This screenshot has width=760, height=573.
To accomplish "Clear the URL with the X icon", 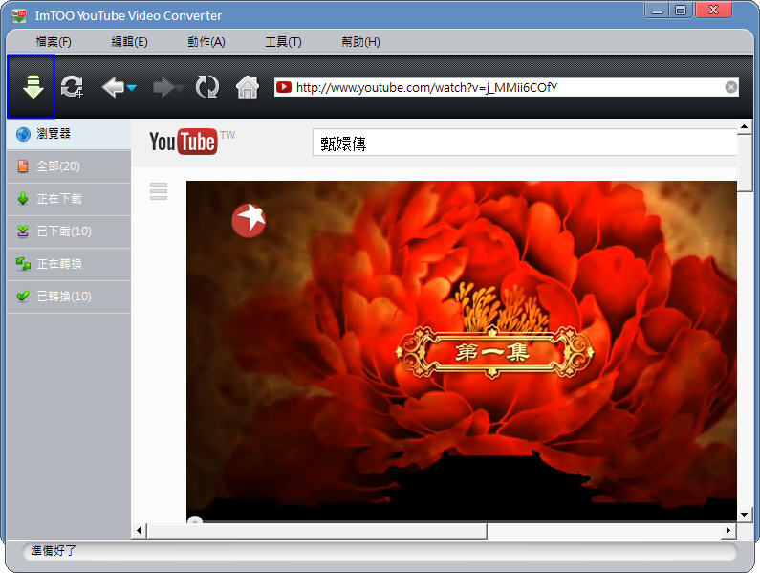I will point(731,87).
